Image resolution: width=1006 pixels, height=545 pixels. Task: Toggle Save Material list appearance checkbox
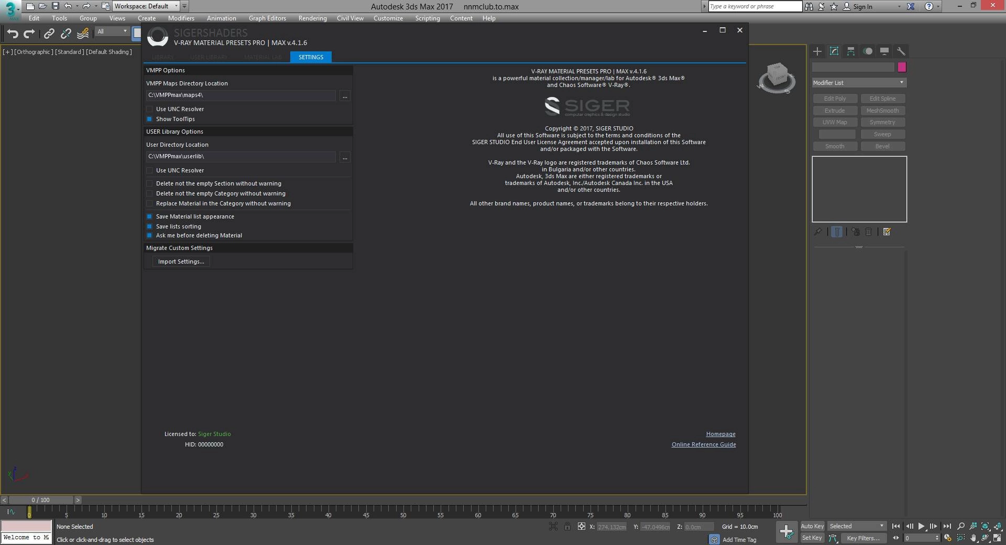[x=149, y=216]
